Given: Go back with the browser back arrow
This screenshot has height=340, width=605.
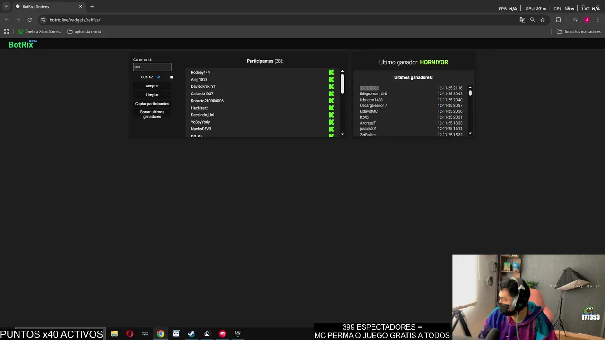Looking at the screenshot, I should (x=7, y=20).
